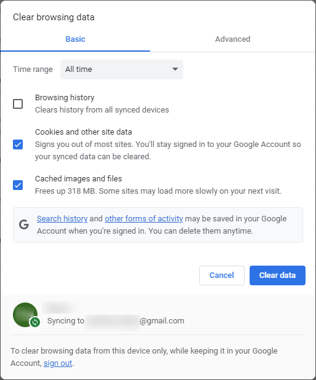
Task: Uncheck Cookies and other site data
Action: pyautogui.click(x=18, y=144)
